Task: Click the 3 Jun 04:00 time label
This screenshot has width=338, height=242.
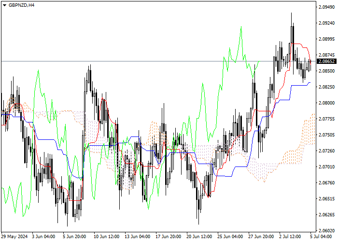Action: [43, 237]
